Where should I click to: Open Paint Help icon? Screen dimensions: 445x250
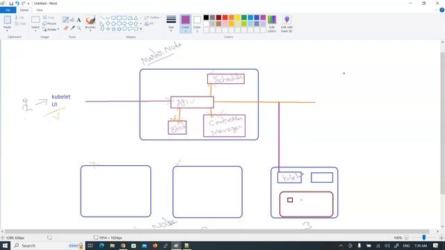[442, 10]
